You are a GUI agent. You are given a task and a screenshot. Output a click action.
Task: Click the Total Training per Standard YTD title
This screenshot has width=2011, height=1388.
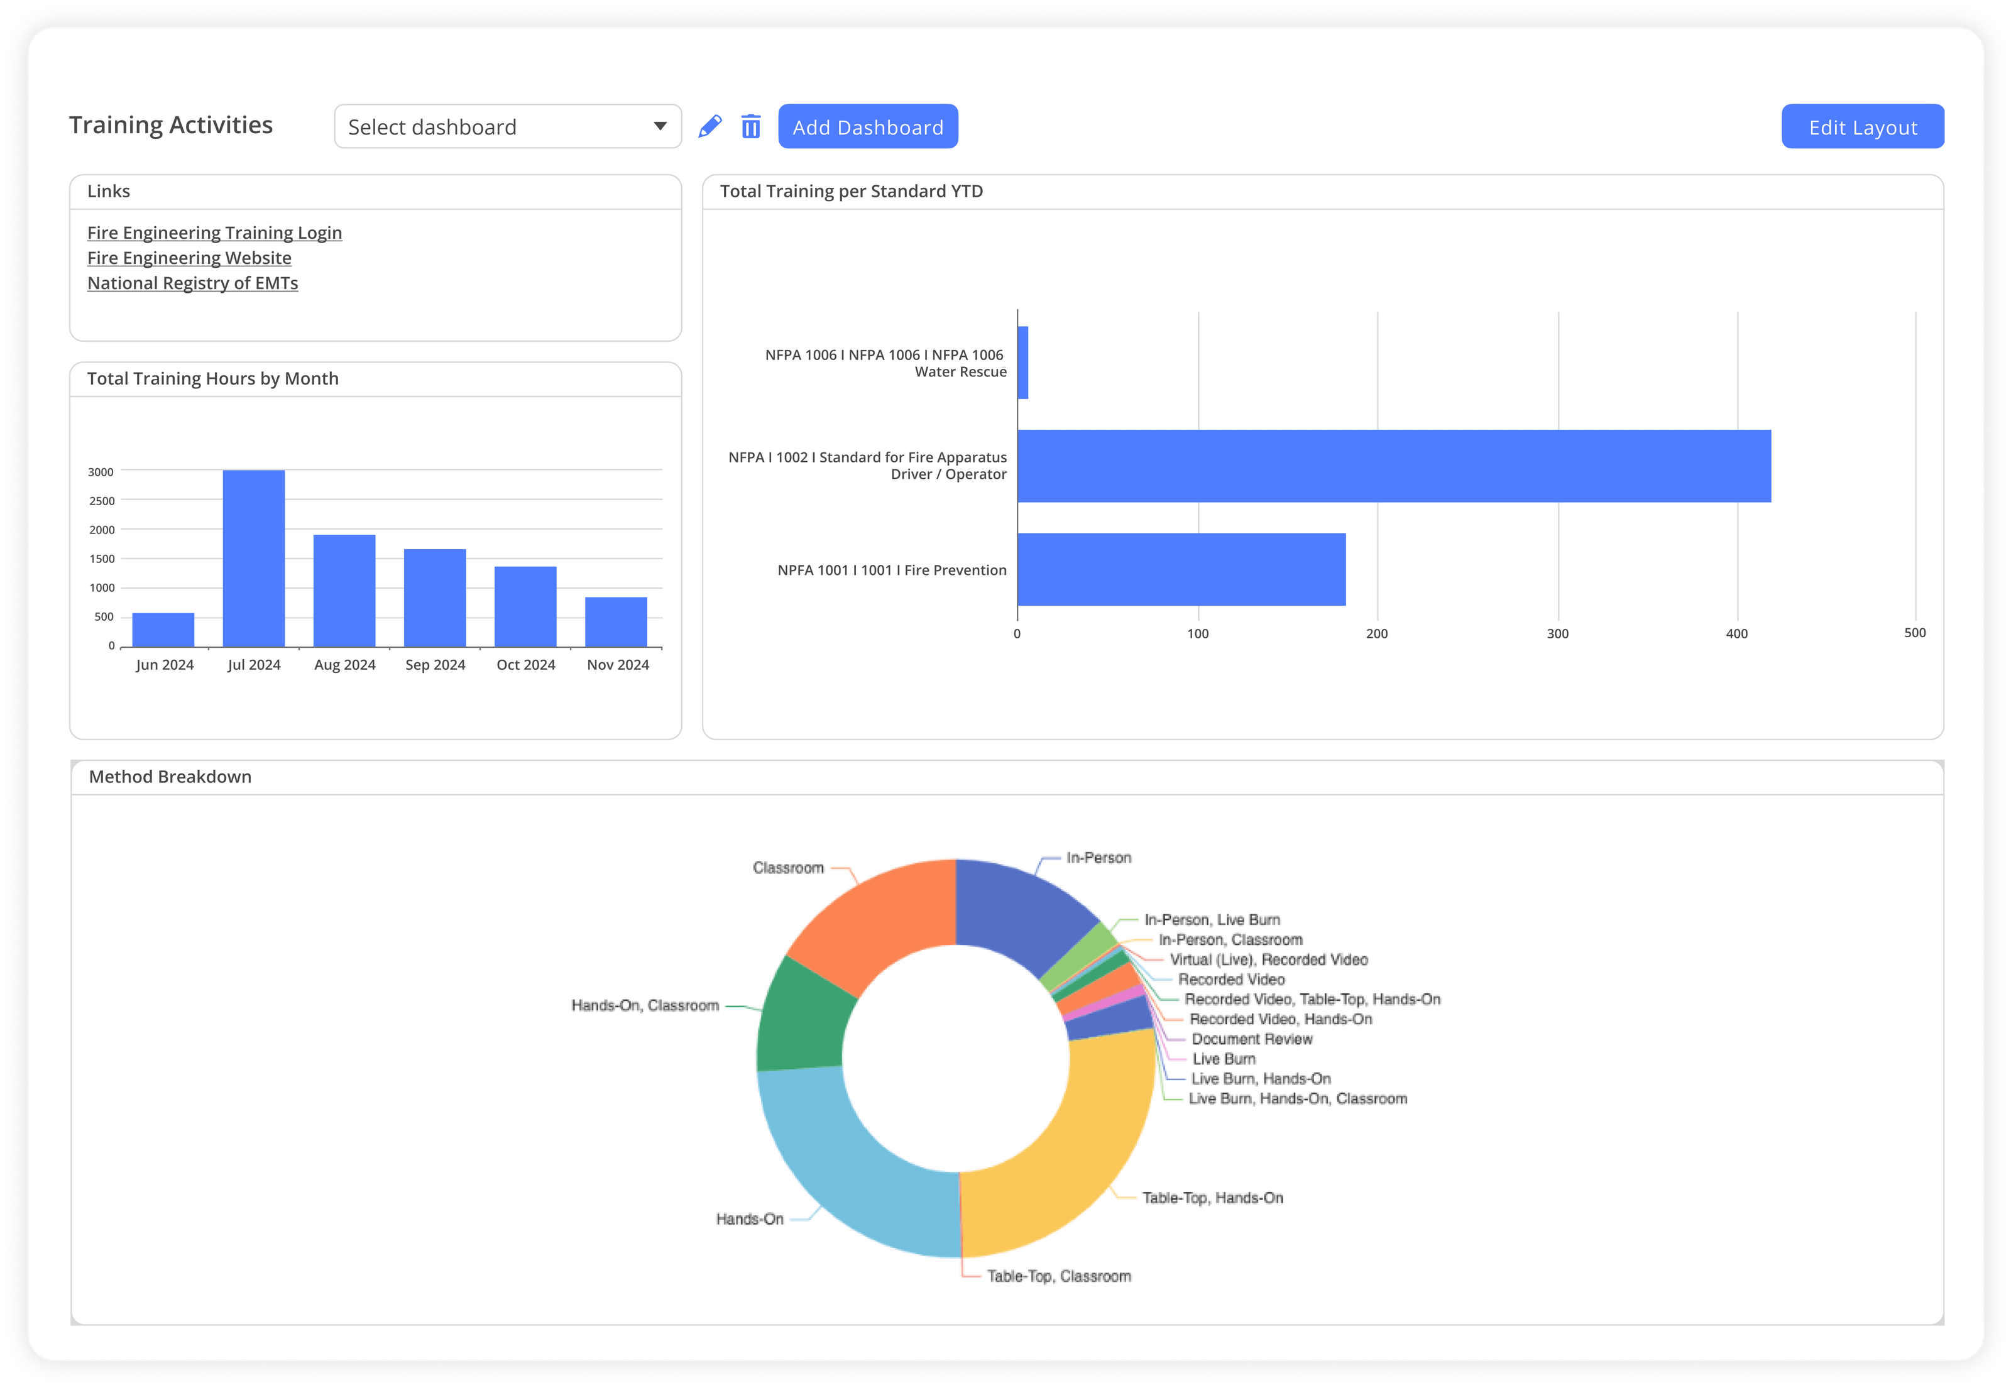852,190
